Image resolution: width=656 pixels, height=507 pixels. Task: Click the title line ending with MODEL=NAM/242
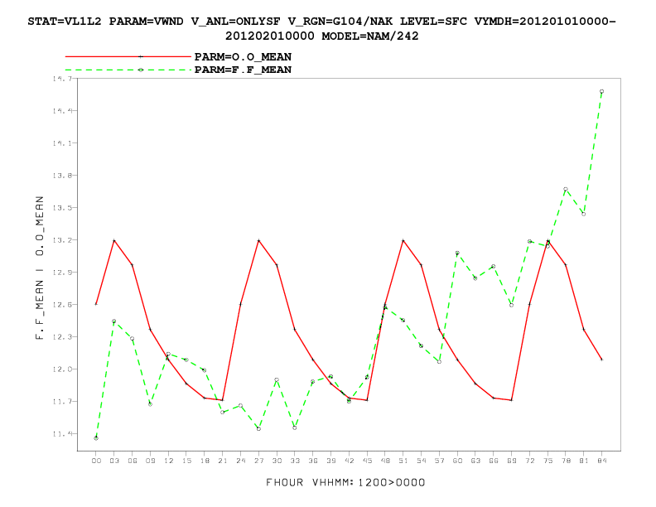pos(321,36)
